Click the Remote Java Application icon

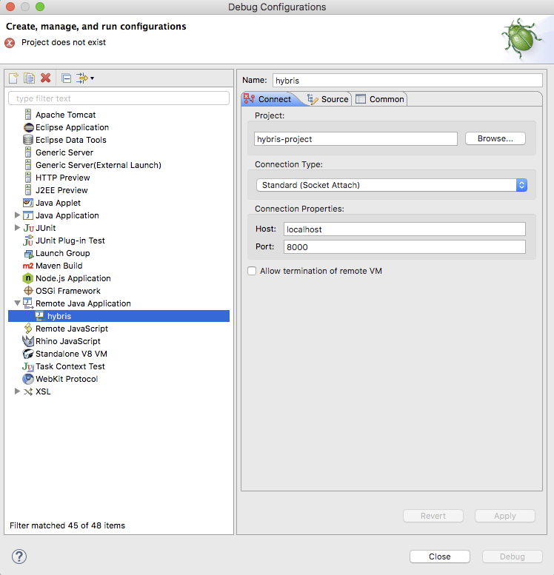click(28, 303)
